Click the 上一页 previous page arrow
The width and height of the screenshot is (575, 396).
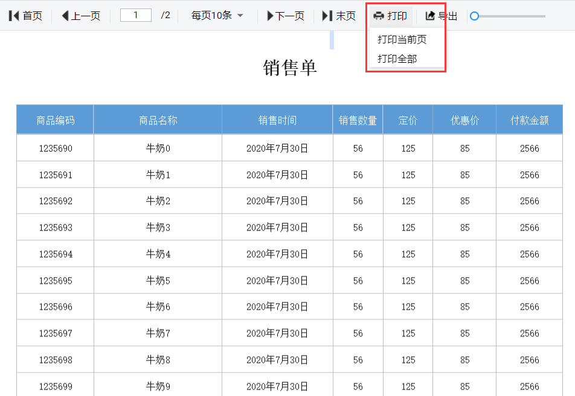65,16
